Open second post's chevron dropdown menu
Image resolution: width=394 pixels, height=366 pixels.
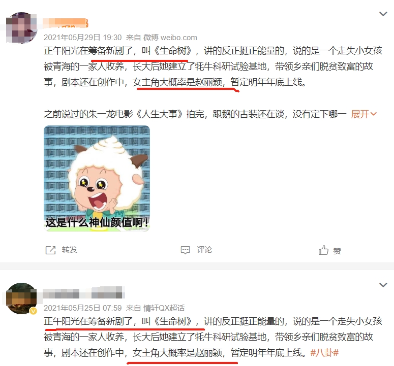[x=383, y=285]
